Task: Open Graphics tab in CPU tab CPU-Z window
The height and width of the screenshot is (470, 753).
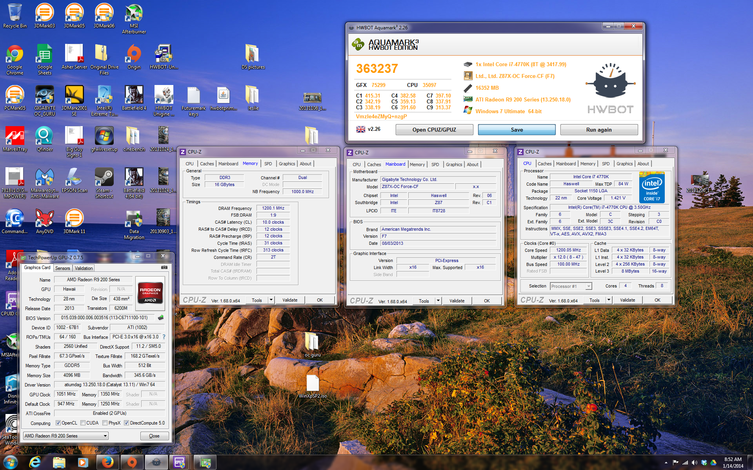Action: [624, 164]
